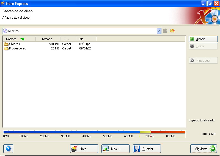The image size is (220, 156).
Task: Switch to Nero via the Nero button
Action: click(x=84, y=149)
